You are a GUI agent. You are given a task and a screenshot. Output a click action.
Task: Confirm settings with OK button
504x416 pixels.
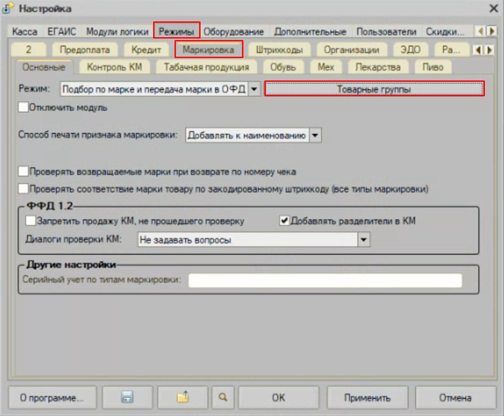(x=278, y=397)
